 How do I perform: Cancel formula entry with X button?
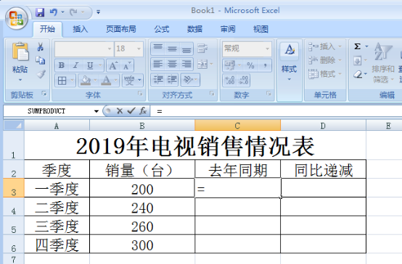pos(120,111)
